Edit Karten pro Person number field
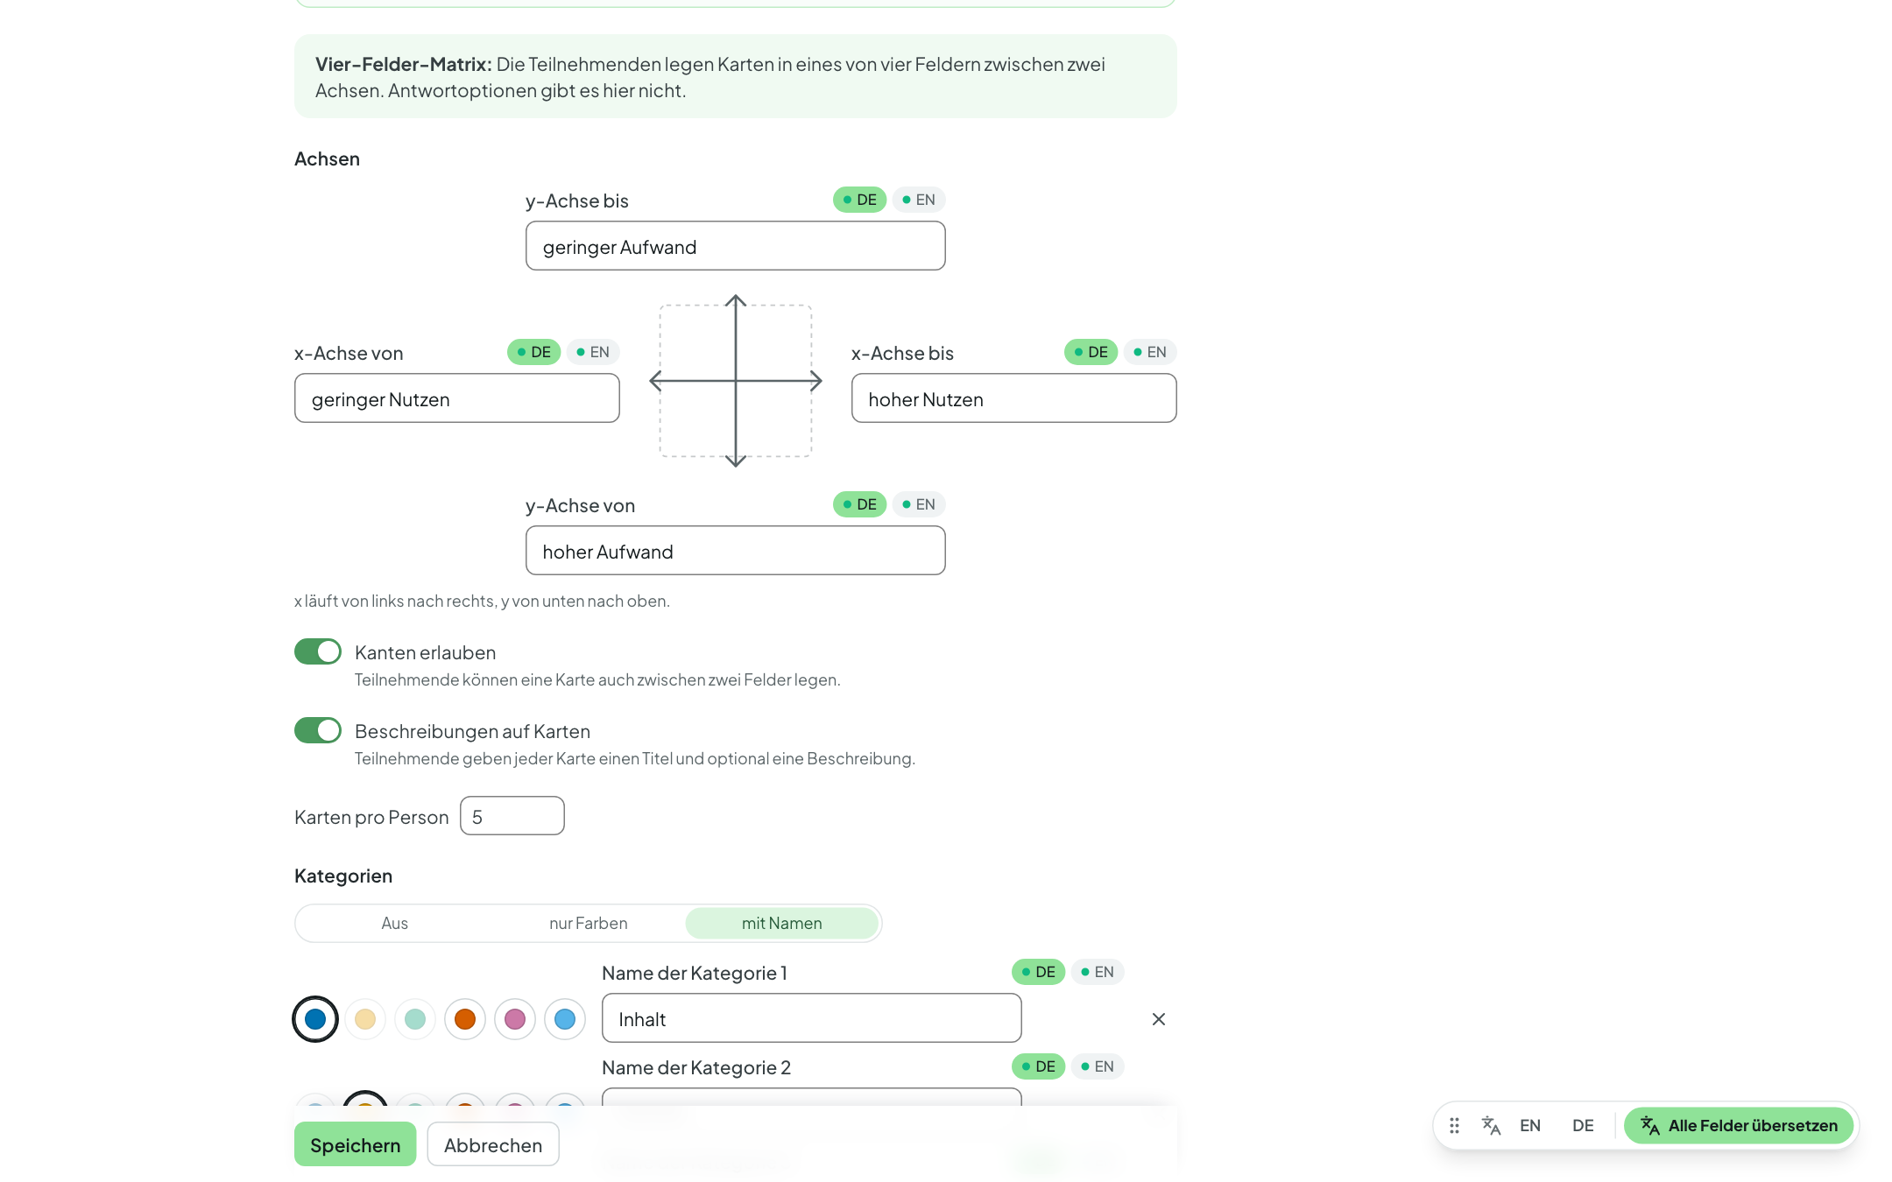 [512, 816]
